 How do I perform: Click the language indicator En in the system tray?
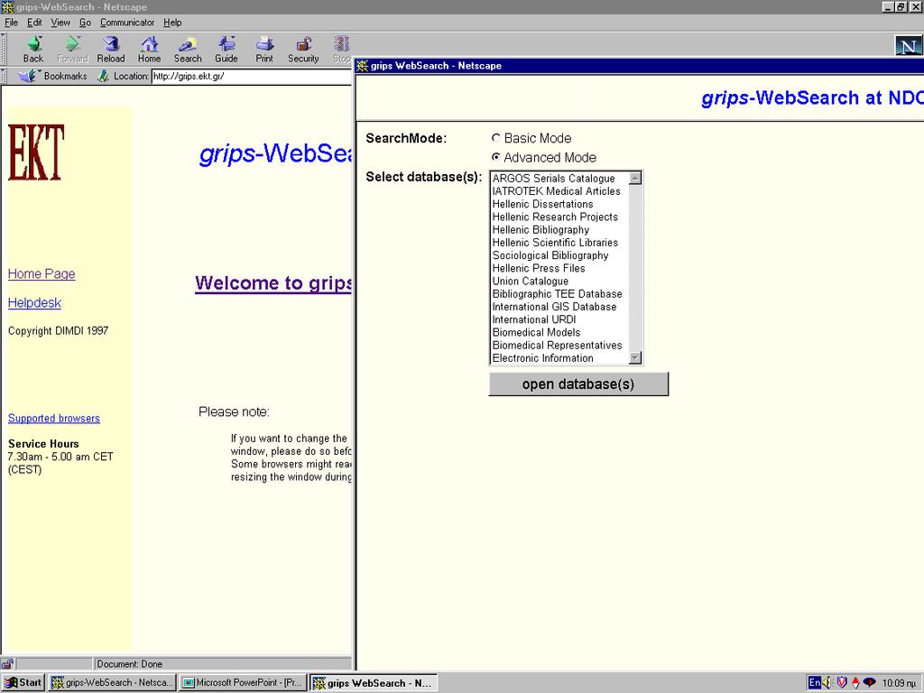pos(815,682)
